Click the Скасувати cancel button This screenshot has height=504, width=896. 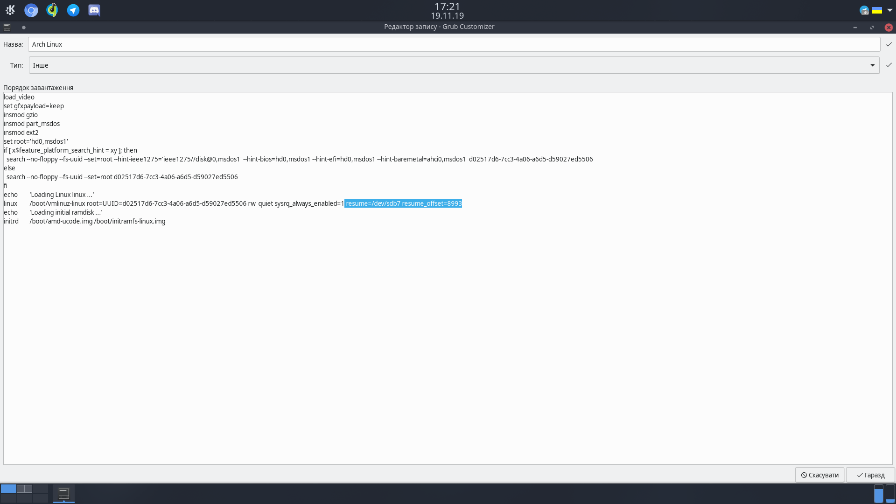tap(819, 475)
